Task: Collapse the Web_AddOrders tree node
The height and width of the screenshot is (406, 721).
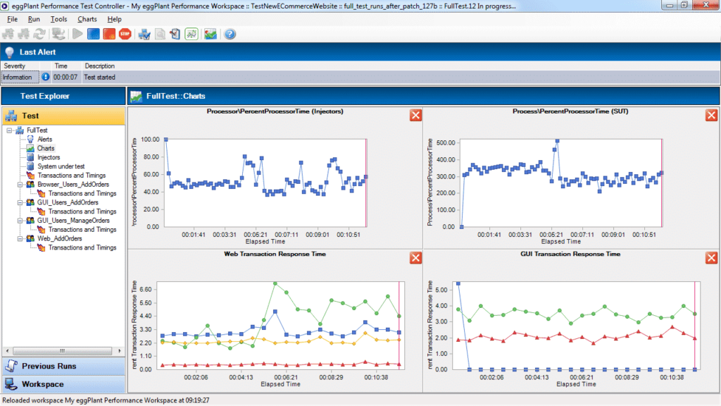Action: (20, 238)
